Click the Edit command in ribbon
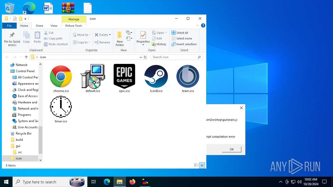 (157, 38)
